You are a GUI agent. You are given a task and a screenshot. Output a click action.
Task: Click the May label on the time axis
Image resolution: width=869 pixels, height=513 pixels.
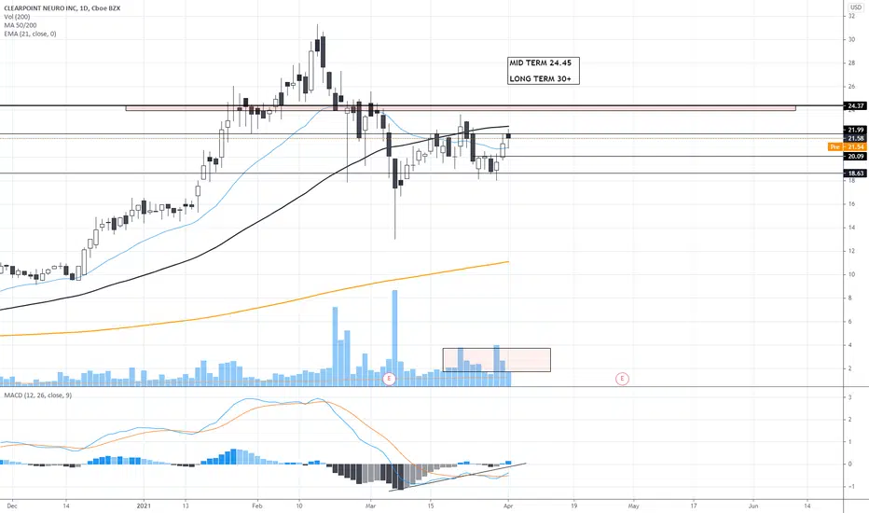click(x=633, y=506)
